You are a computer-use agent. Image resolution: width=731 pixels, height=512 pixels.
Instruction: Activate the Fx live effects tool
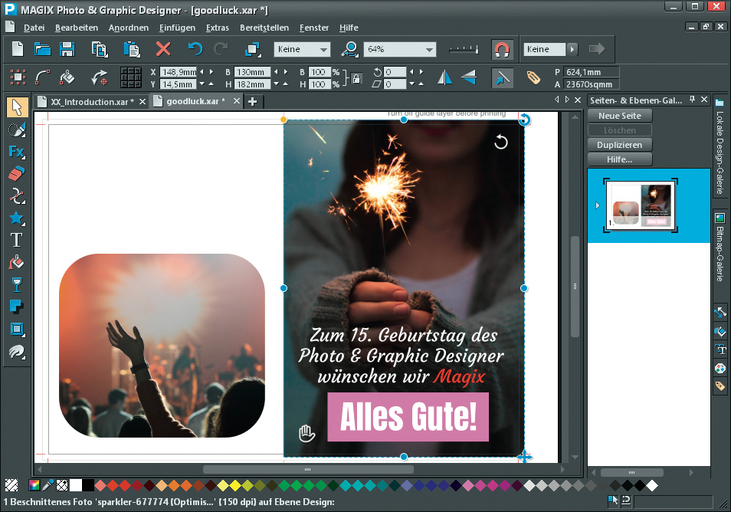point(16,151)
